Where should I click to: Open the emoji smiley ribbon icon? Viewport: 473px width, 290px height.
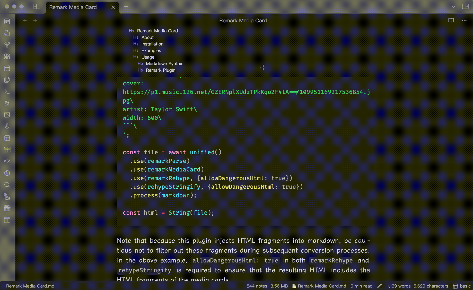[7, 173]
